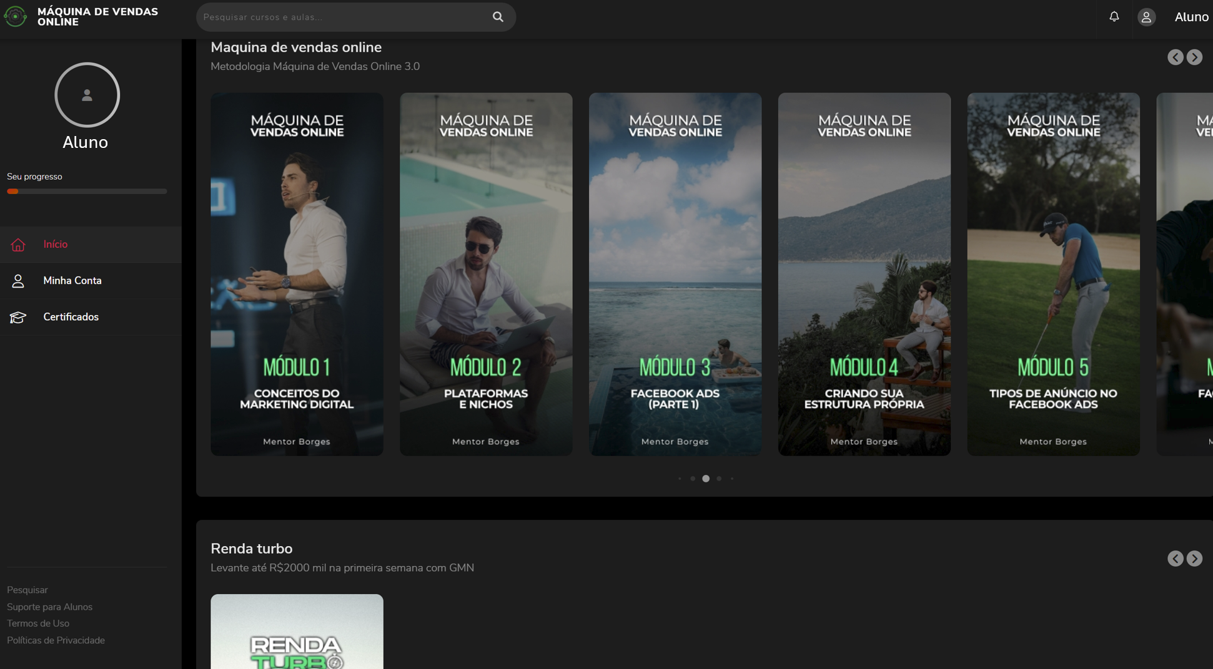1213x669 pixels.
Task: Click next arrow in Renda turbo section
Action: (1194, 559)
